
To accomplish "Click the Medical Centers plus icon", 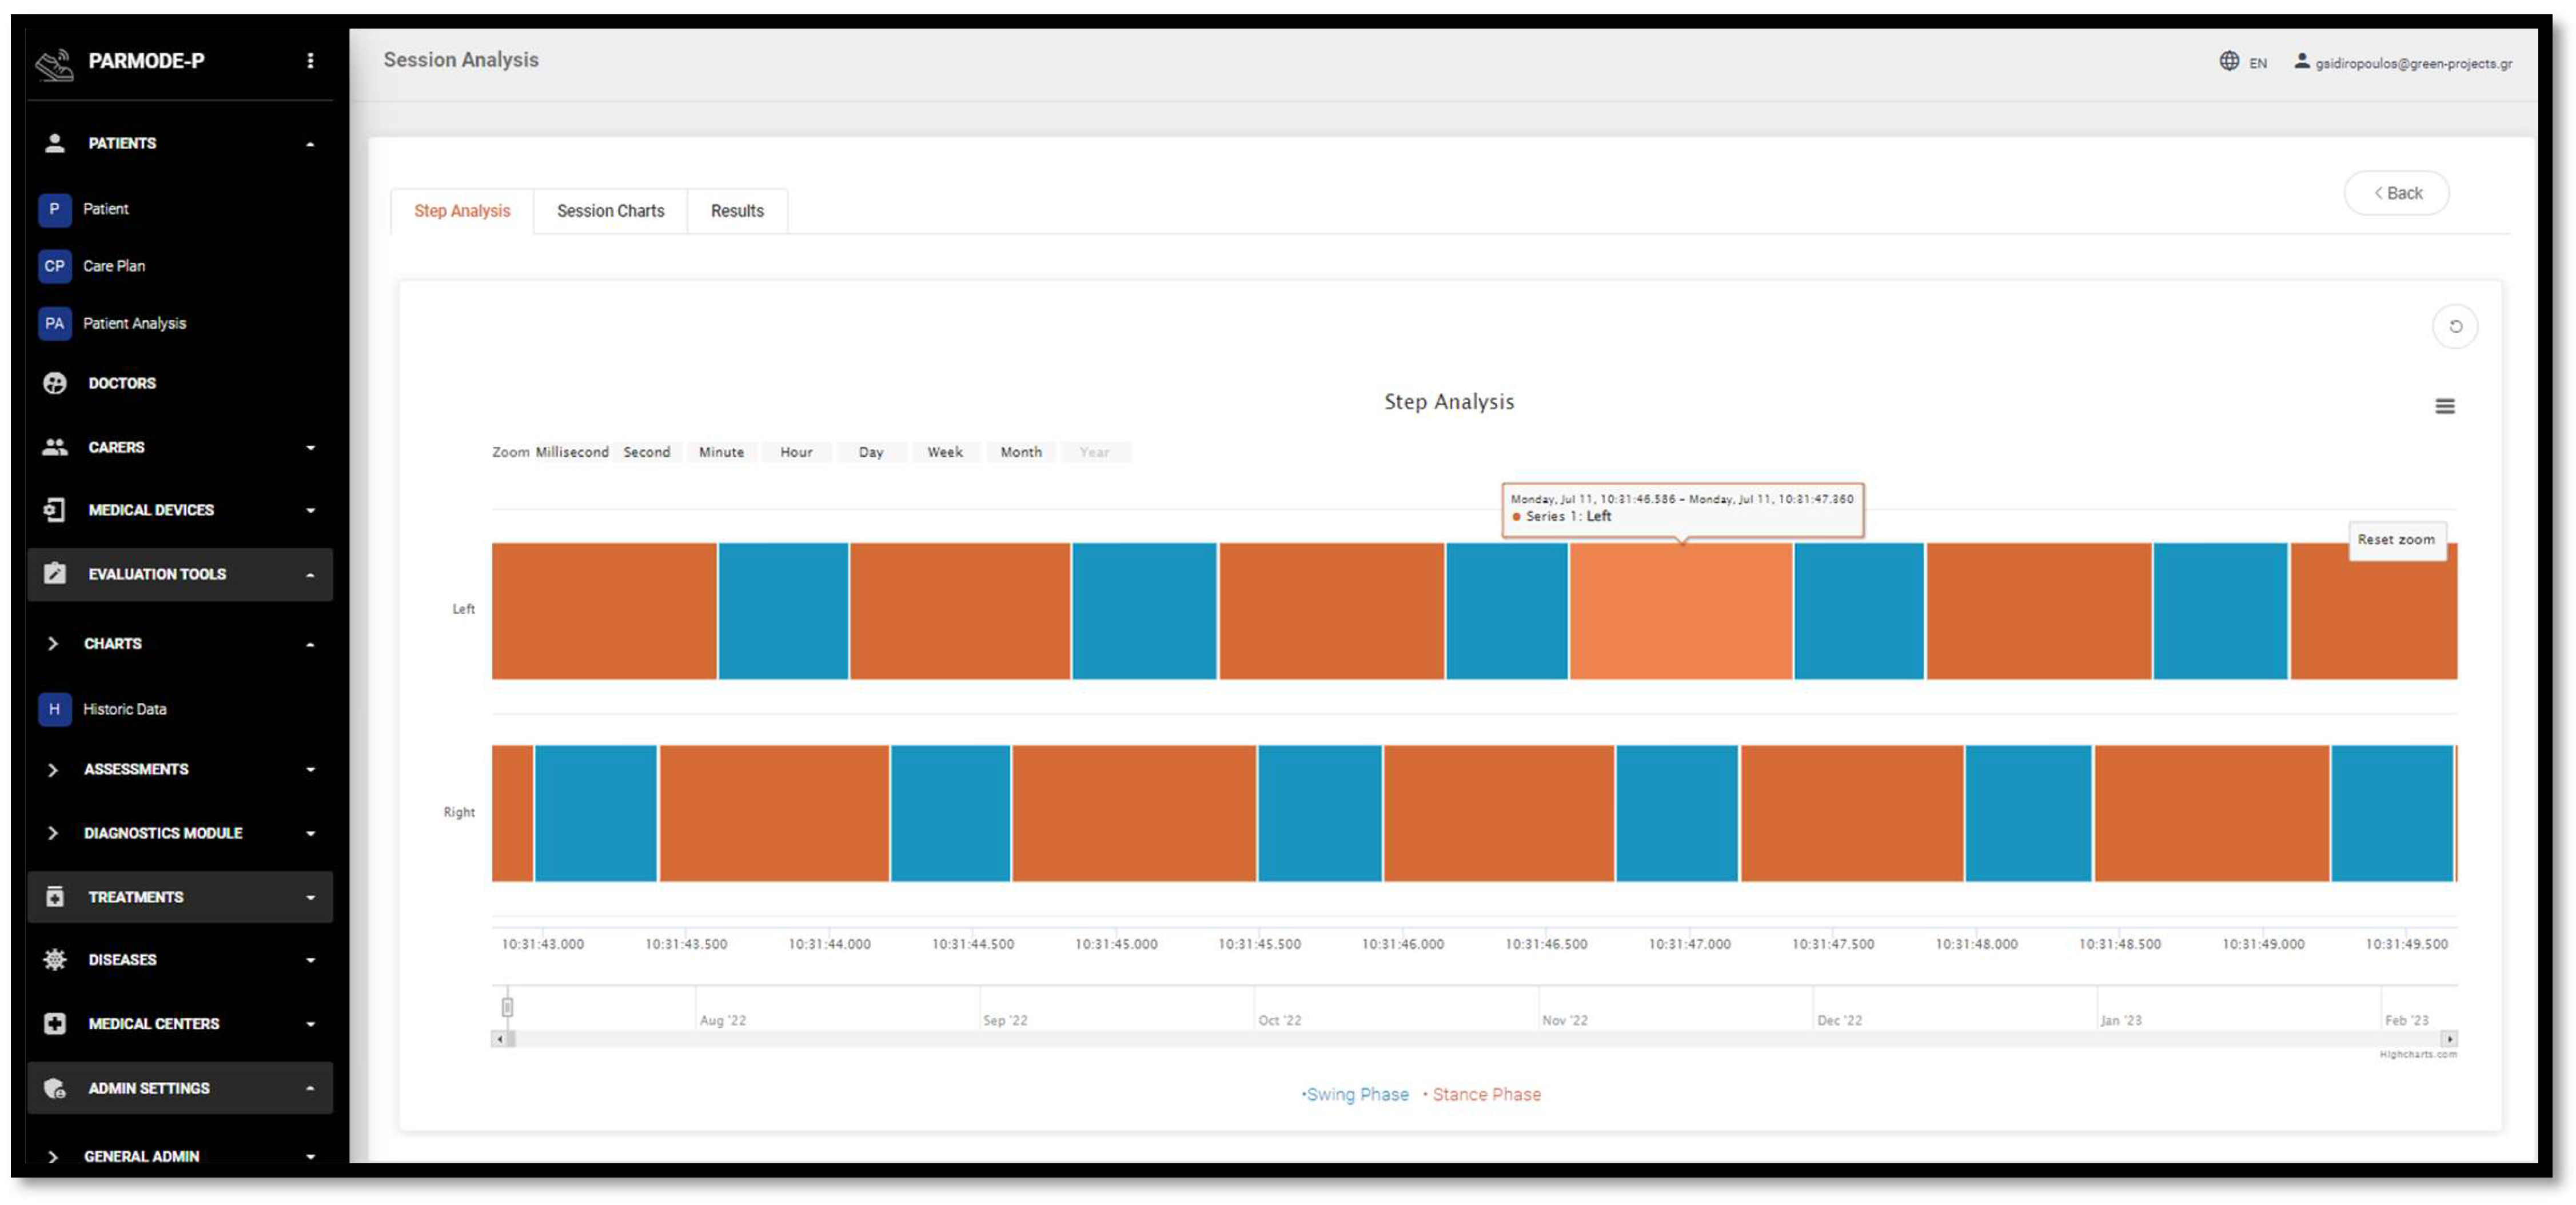I will point(55,1024).
